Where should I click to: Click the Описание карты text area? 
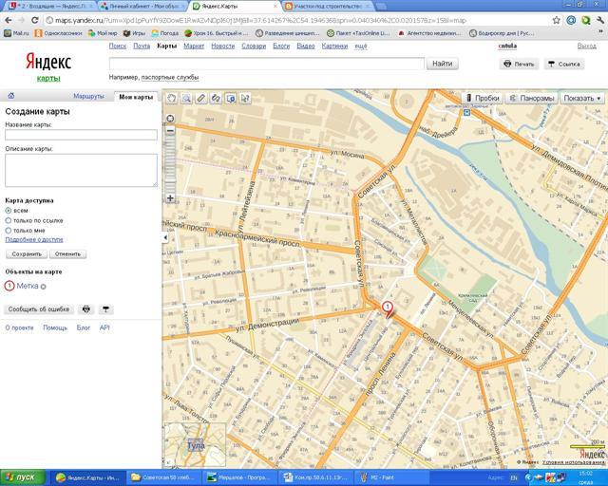coord(81,170)
